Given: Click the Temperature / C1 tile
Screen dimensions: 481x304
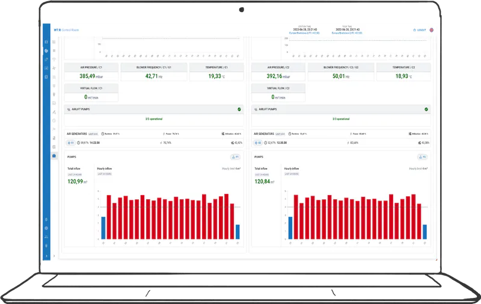Looking at the screenshot, I should pos(215,73).
